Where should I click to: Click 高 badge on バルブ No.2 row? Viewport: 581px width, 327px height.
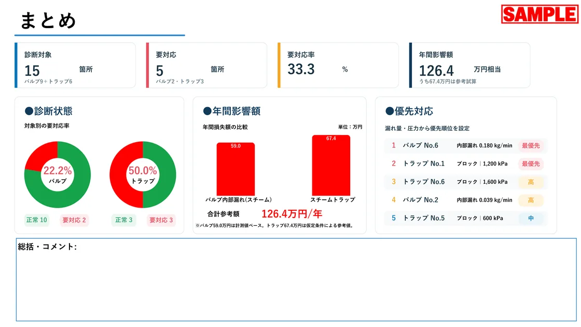pyautogui.click(x=531, y=200)
